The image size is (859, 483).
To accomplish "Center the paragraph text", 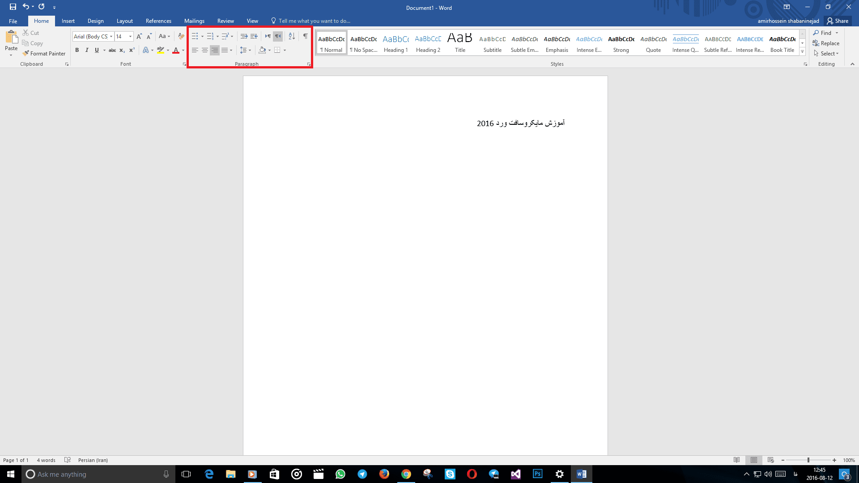I will click(x=205, y=50).
